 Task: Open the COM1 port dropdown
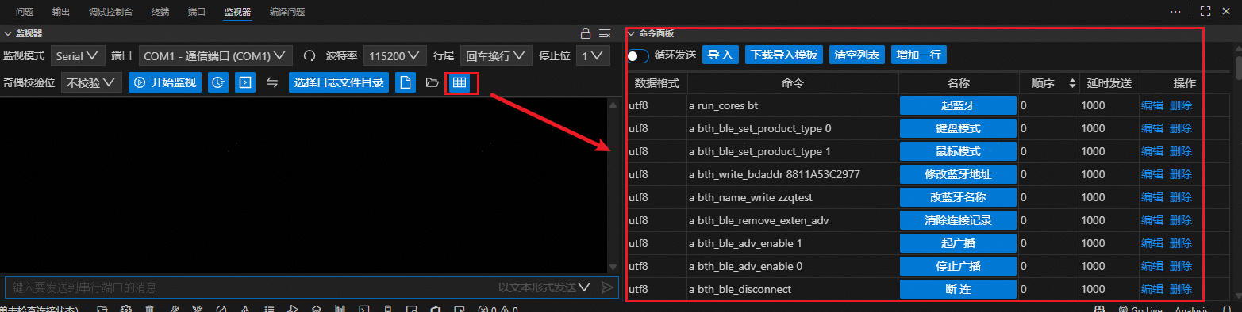tap(216, 56)
